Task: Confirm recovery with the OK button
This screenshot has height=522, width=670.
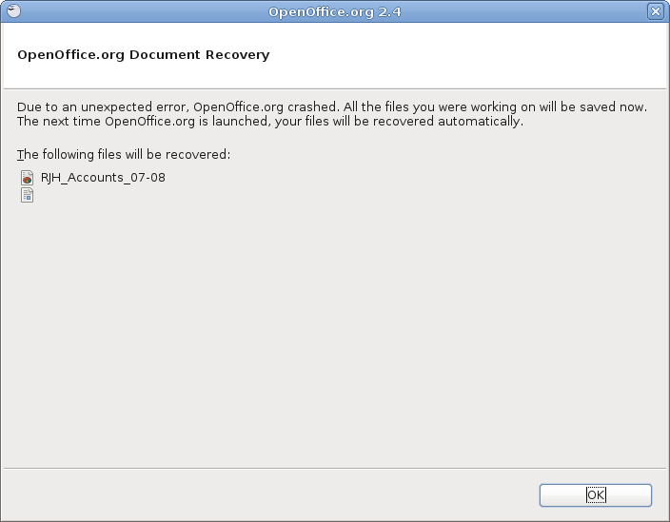Action: click(x=596, y=495)
